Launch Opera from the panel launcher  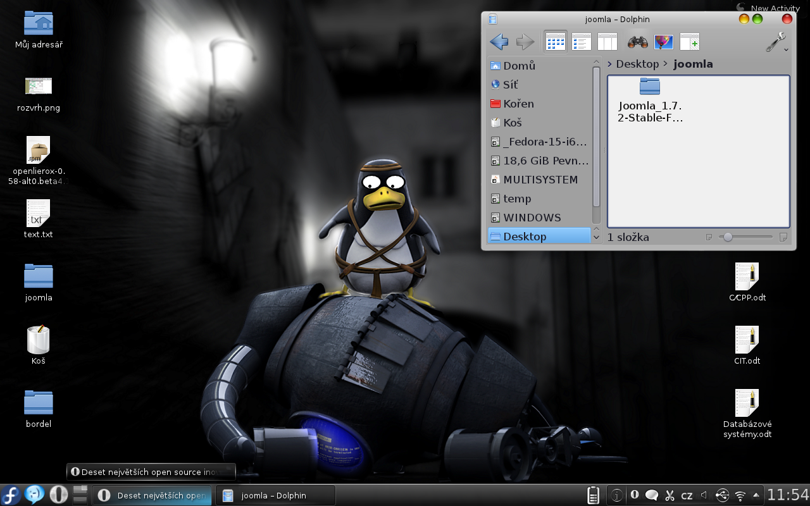pos(58,495)
